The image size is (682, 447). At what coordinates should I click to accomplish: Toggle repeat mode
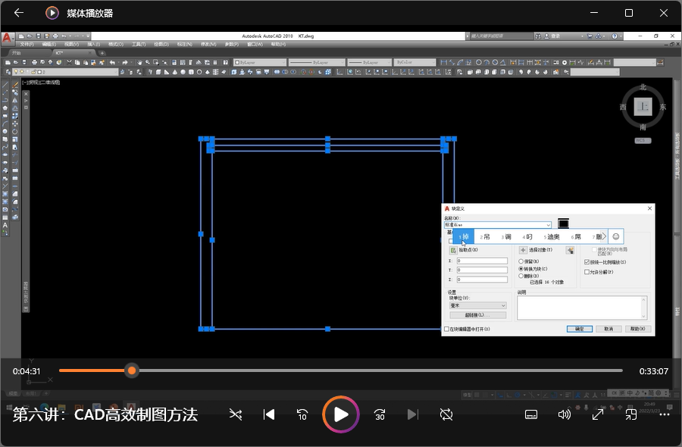click(x=446, y=414)
